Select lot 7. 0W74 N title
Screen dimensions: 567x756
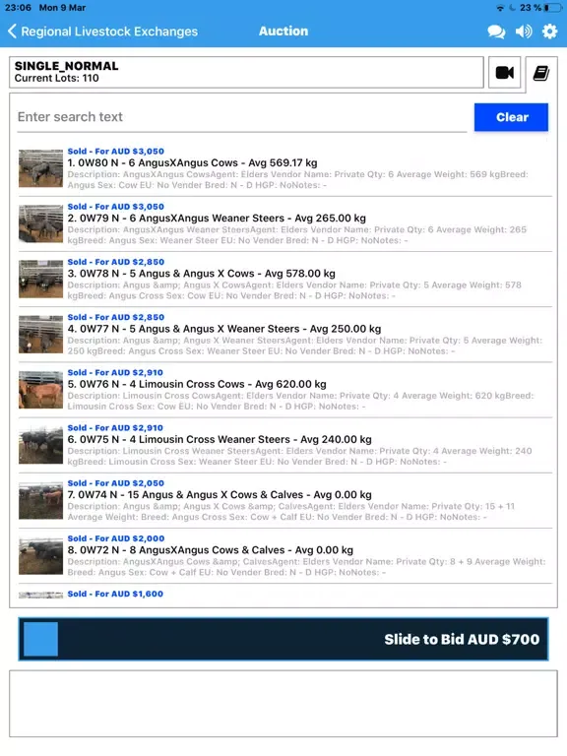pyautogui.click(x=220, y=495)
